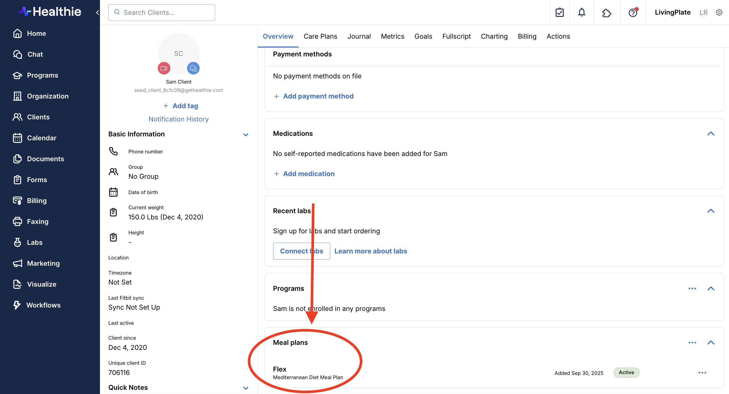Switch to the Care Plans tab

pos(320,36)
